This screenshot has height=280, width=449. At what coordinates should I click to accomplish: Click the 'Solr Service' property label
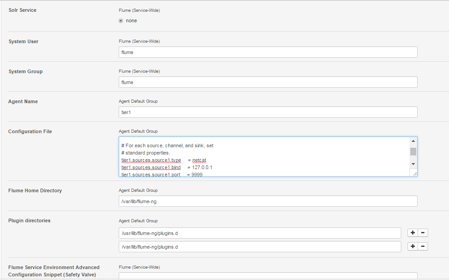[22, 10]
